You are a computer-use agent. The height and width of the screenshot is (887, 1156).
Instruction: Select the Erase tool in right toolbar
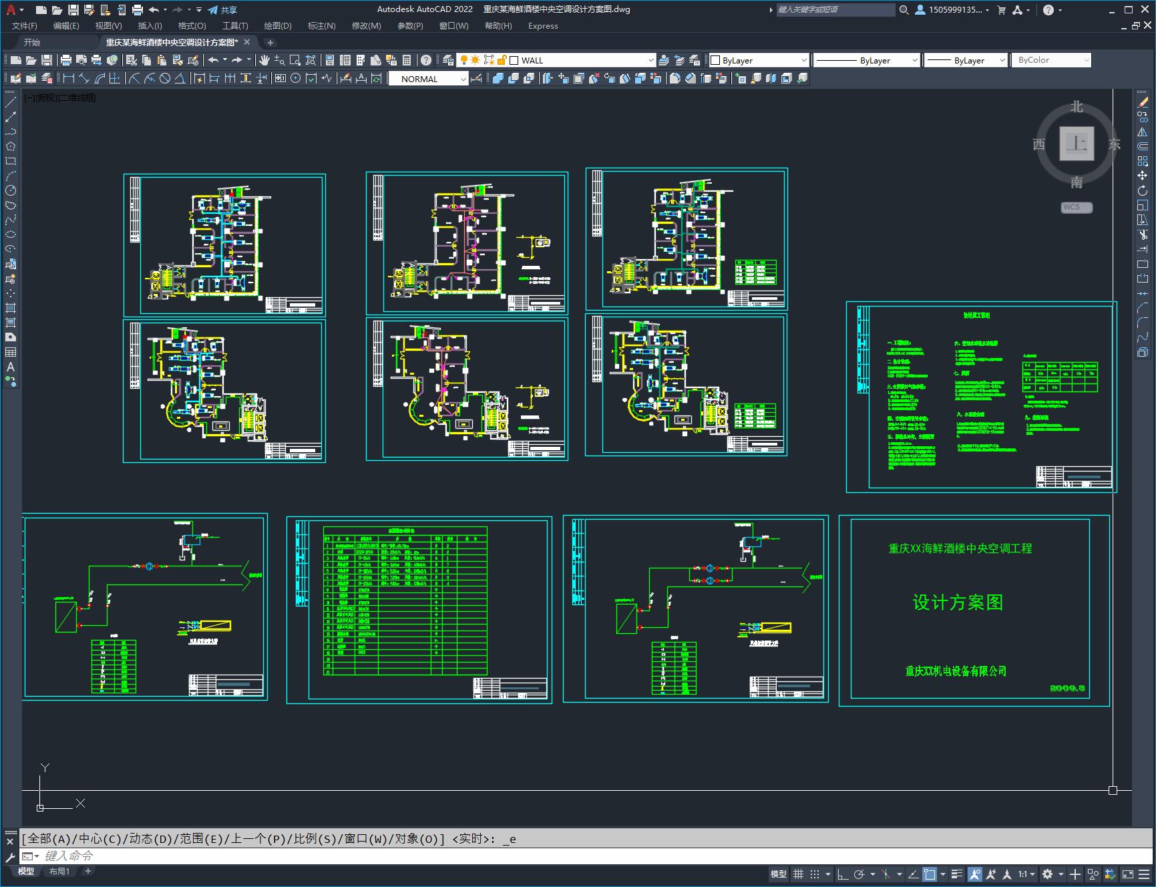point(1143,102)
